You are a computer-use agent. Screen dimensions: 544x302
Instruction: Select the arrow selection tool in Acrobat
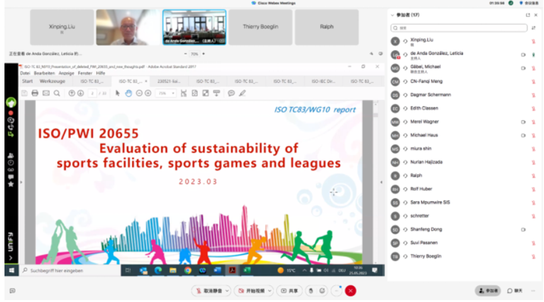(x=118, y=93)
